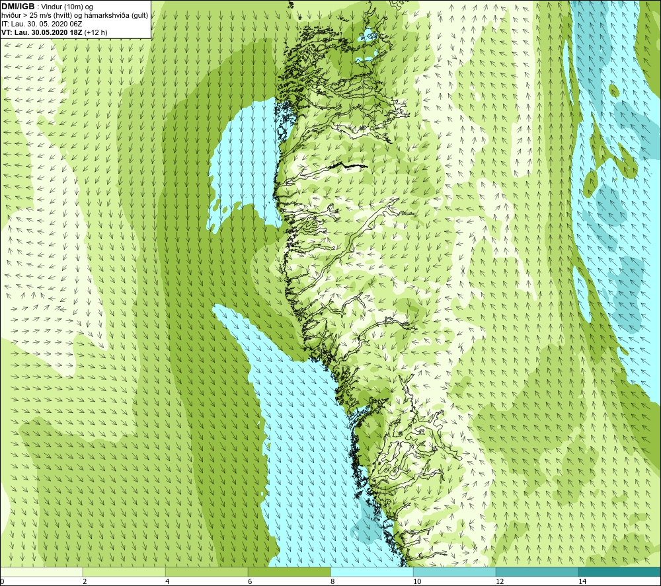Click the 12–14 teal legend swatch
Viewport: 661px width, 586px height.
click(x=537, y=571)
